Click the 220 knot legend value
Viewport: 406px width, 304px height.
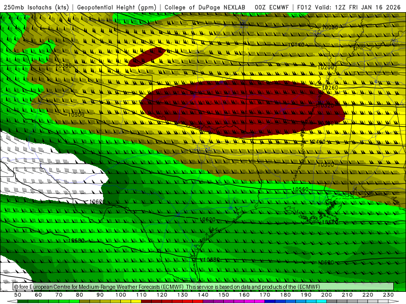click(x=367, y=295)
